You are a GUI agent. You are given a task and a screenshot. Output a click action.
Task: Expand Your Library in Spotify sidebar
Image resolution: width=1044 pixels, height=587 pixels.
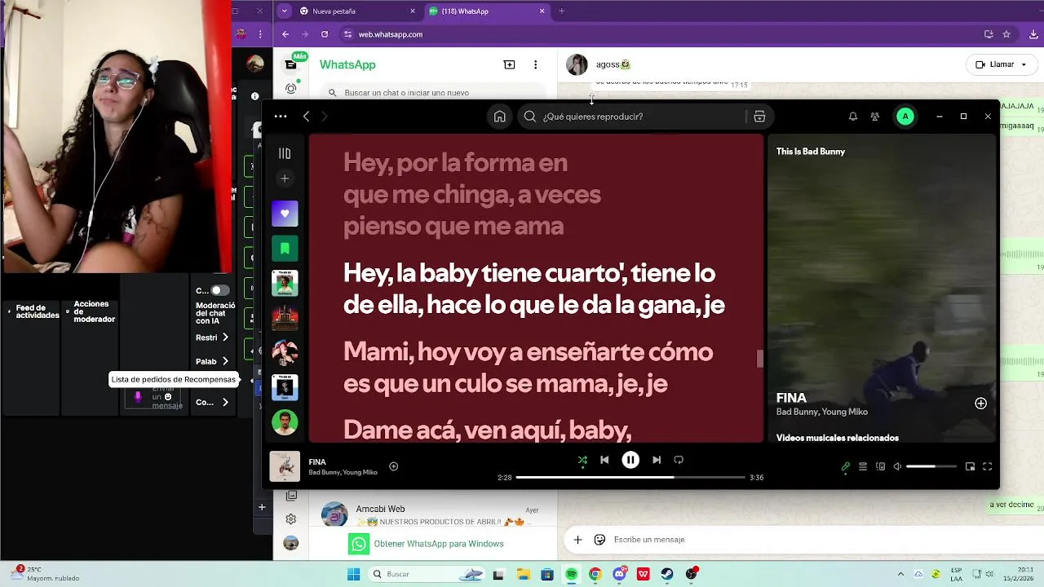point(285,153)
